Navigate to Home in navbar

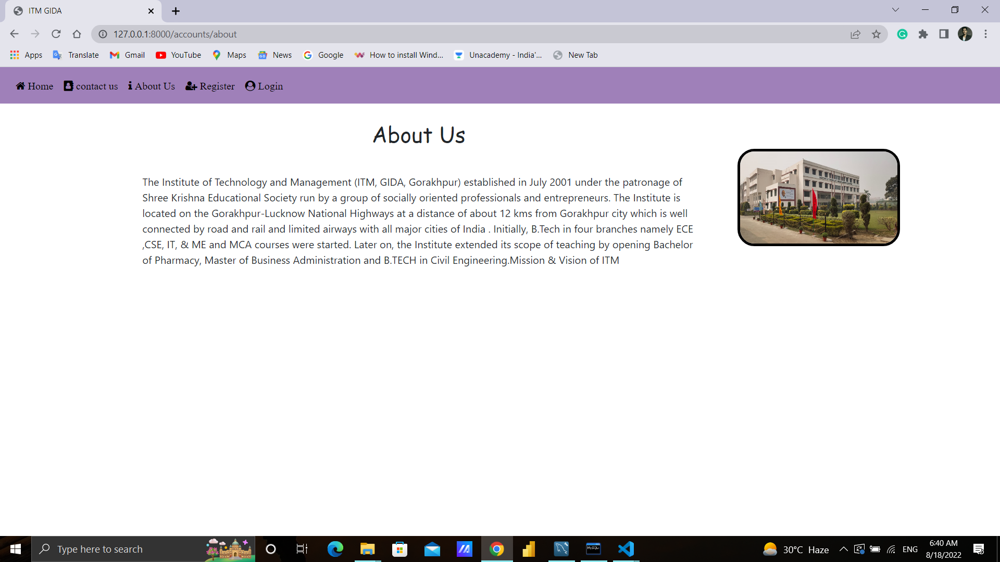pos(34,86)
